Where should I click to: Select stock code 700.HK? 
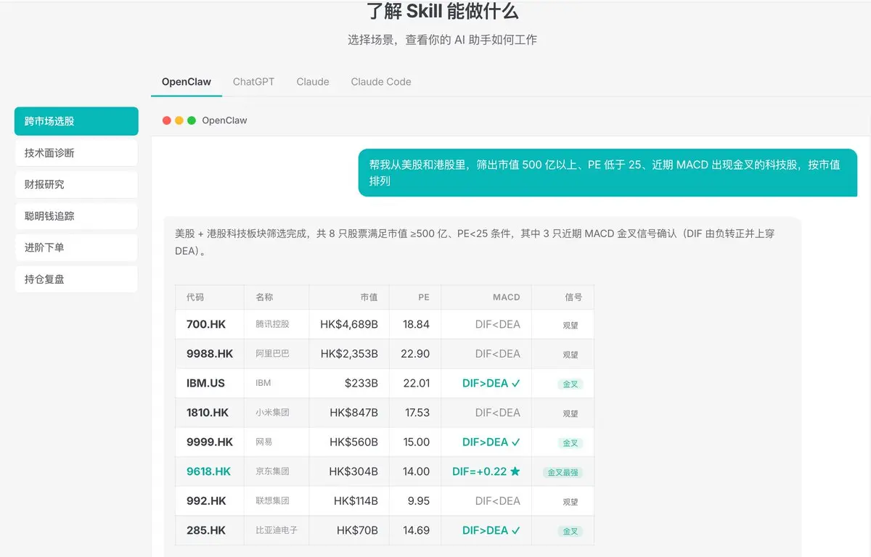click(x=207, y=324)
